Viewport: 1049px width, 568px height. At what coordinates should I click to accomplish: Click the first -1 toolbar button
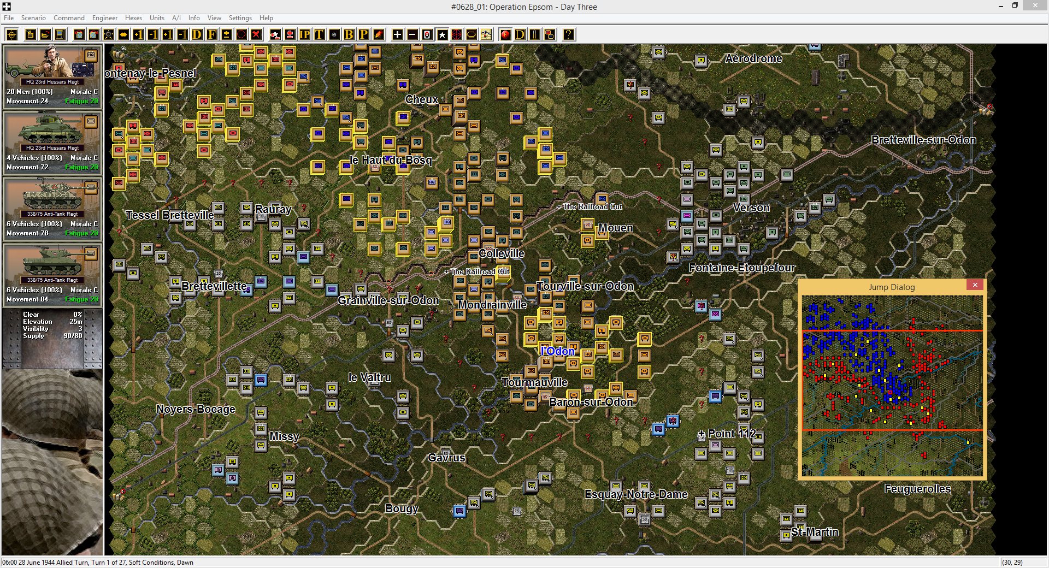point(153,35)
